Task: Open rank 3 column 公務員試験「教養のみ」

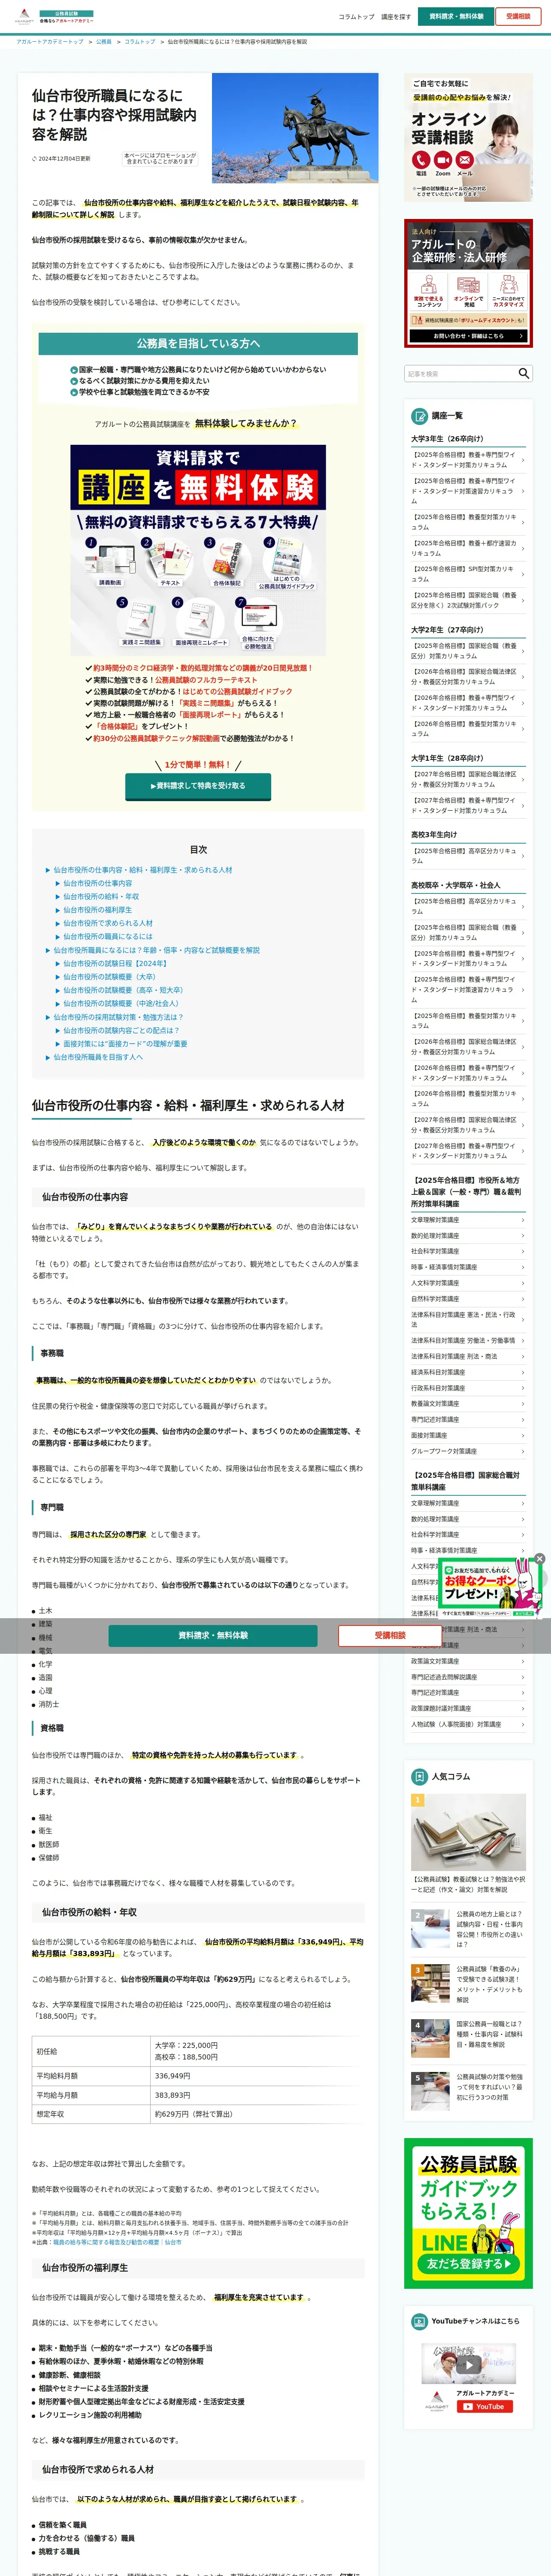Action: tap(468, 1984)
